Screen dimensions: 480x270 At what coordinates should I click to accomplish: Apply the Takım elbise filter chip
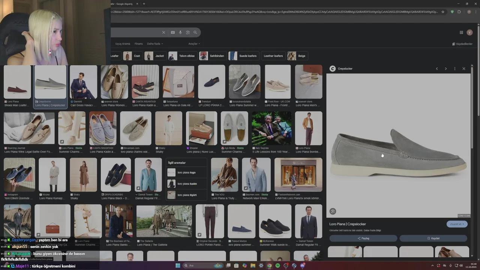(x=183, y=56)
